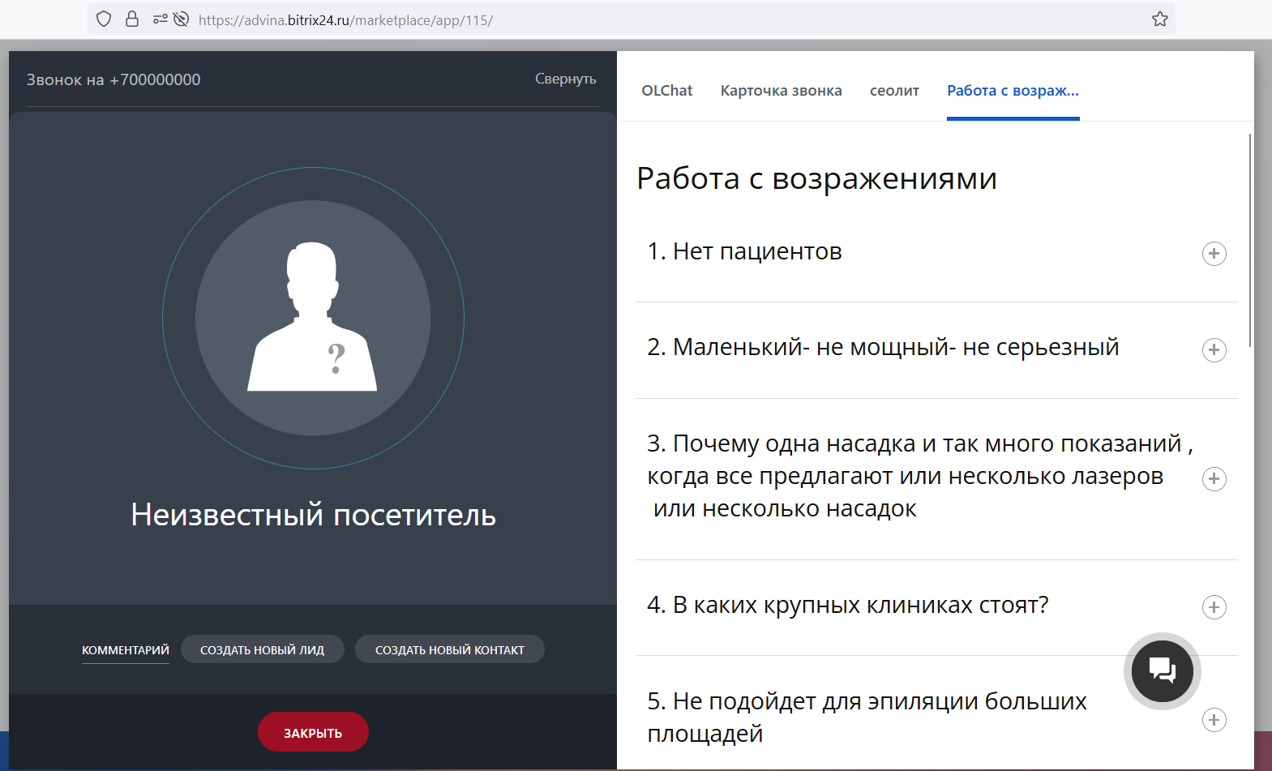Click the permissions icon in address bar
Viewport: 1272px width, 771px height.
coord(161,19)
